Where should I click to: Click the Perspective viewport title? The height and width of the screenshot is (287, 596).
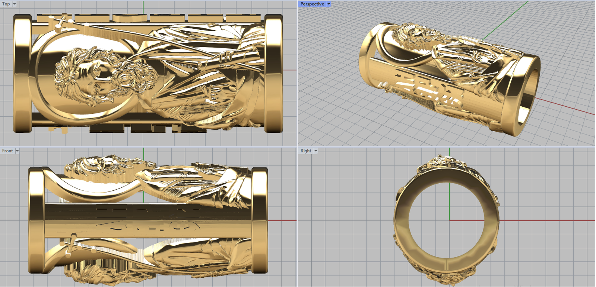click(x=312, y=4)
